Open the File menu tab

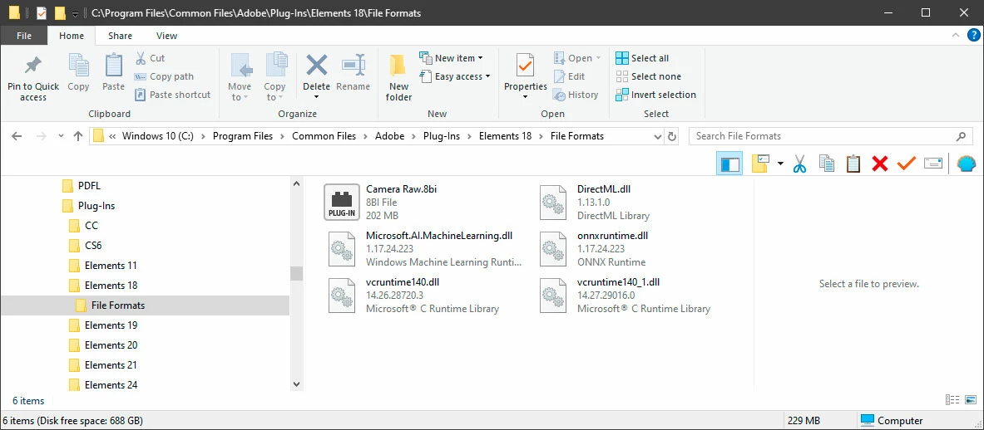24,36
